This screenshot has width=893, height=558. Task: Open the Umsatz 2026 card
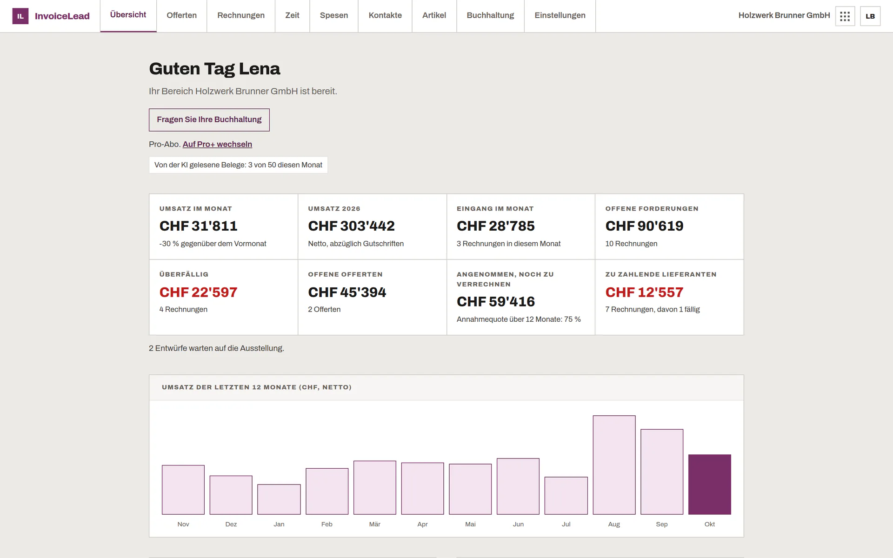pos(372,226)
